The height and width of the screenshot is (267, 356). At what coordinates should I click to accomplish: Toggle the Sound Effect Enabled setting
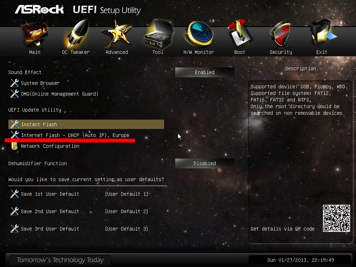click(204, 72)
